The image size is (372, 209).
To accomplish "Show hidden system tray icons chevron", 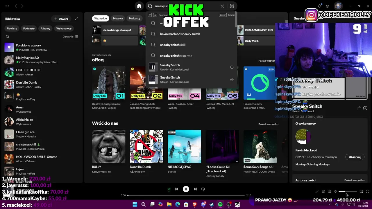I will tap(330, 205).
